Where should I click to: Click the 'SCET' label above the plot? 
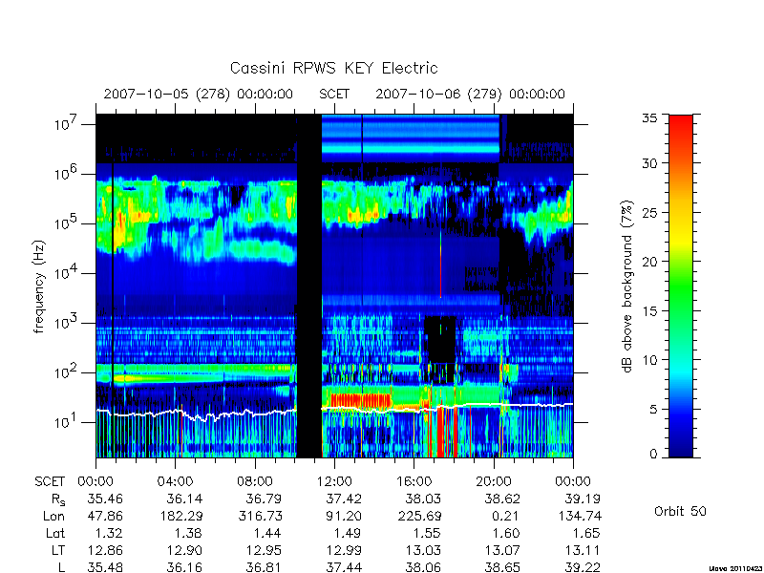[x=334, y=94]
